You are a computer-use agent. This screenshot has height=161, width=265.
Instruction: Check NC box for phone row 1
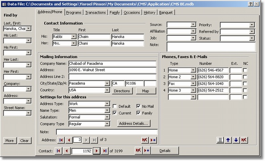pyautogui.click(x=245, y=70)
